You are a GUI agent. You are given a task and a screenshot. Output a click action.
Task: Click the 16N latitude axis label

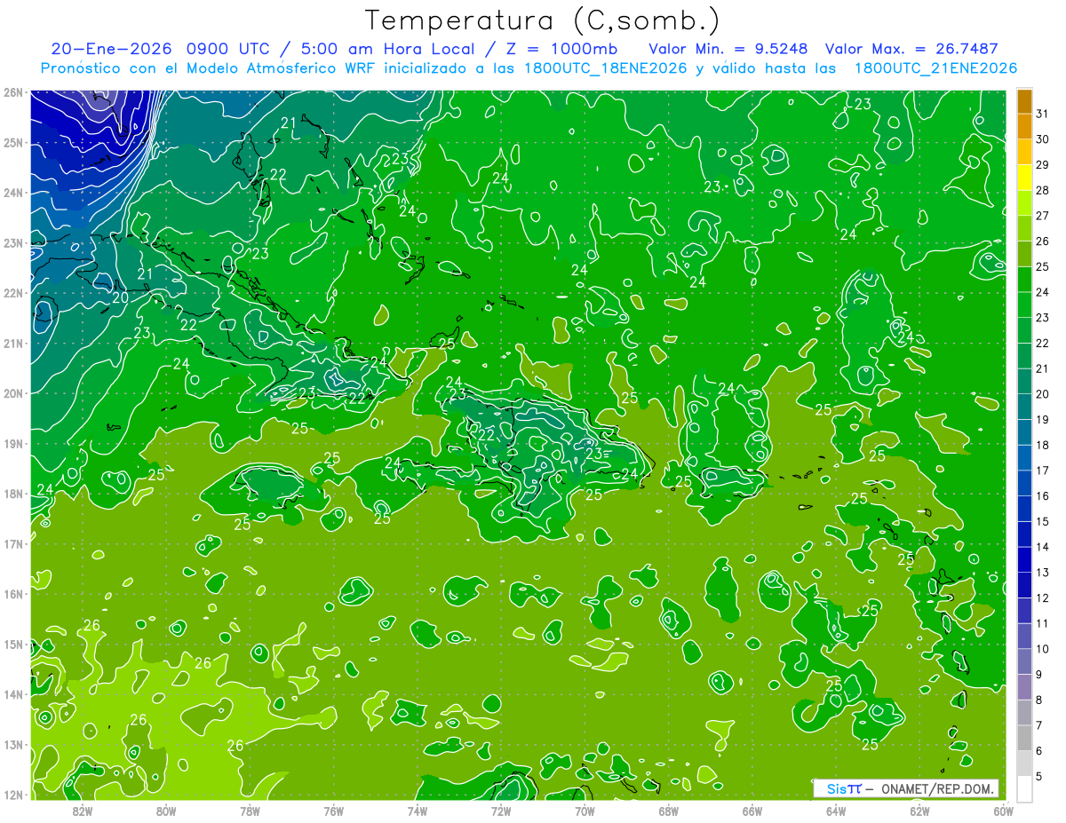pyautogui.click(x=13, y=594)
